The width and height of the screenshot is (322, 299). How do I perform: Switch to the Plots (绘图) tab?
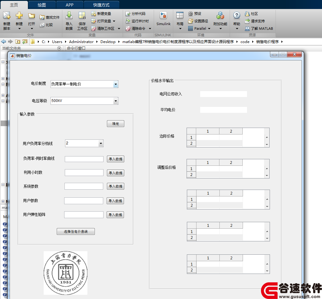point(42,5)
